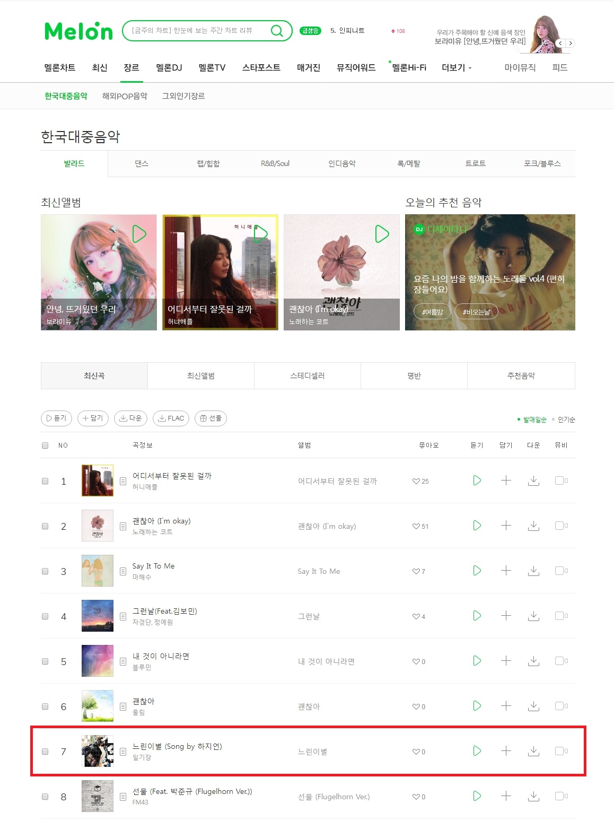Viewport: 614px width, 821px height.
Task: Play song 8 선물 Flugelhorn Ver.
Action: pyautogui.click(x=477, y=796)
